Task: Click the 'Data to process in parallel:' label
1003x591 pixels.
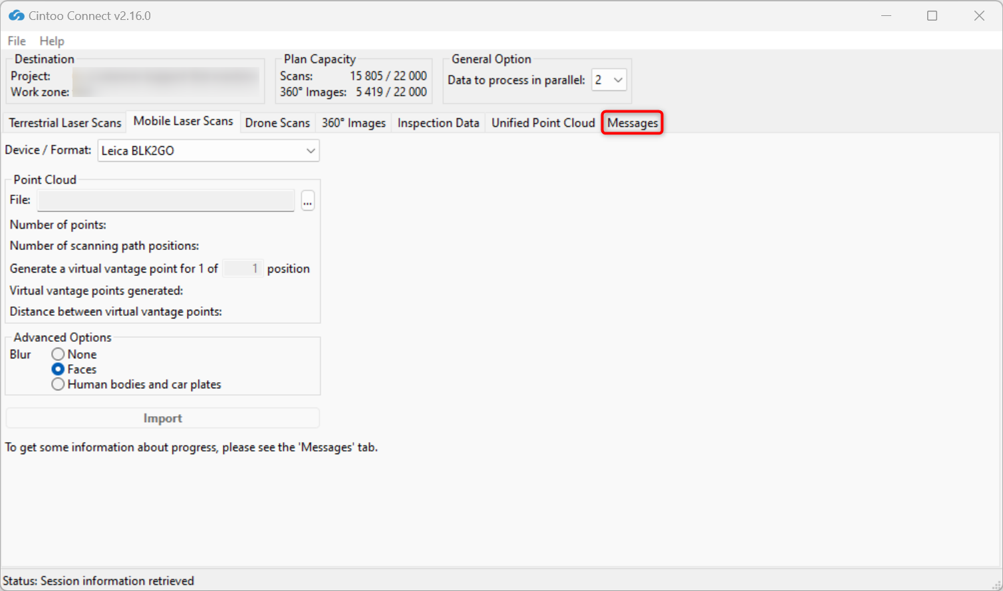Action: coord(516,80)
